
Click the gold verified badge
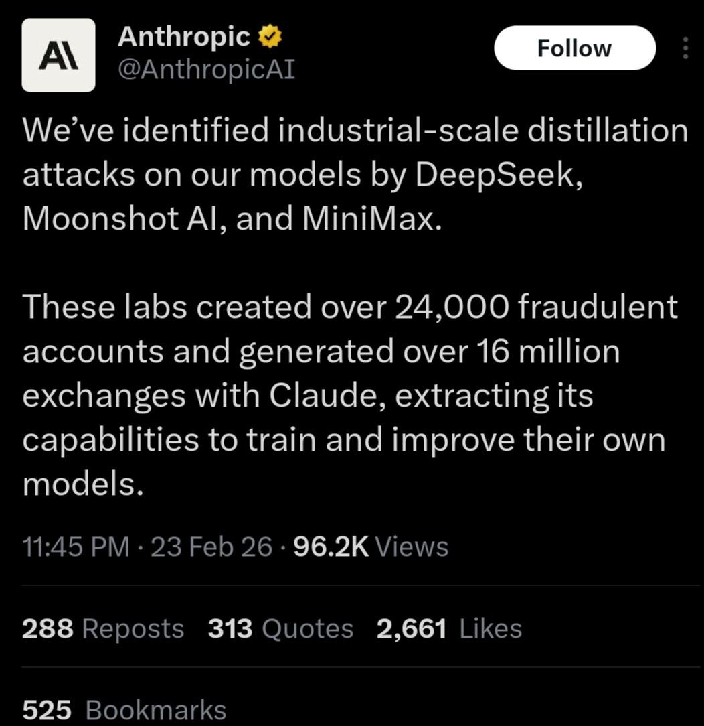tap(269, 37)
